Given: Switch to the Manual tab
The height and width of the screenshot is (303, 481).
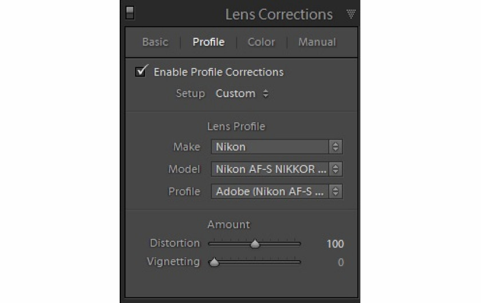Looking at the screenshot, I should coord(317,42).
